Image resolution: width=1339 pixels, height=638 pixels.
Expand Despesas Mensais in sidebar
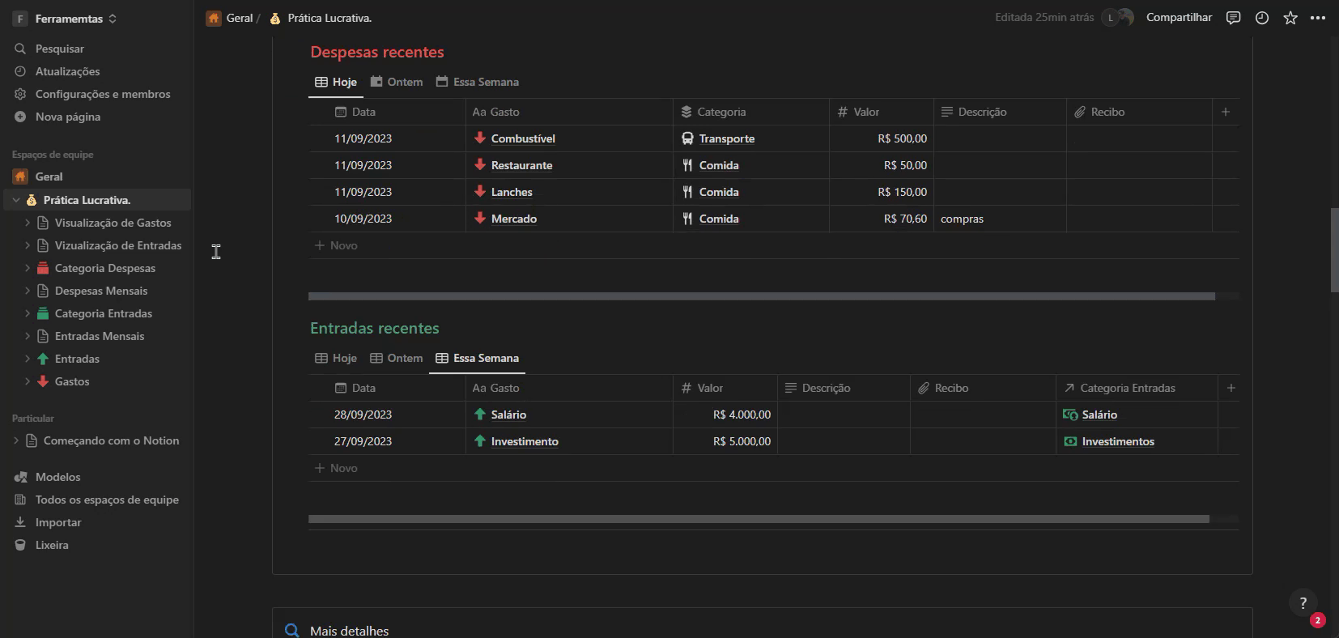click(x=28, y=291)
